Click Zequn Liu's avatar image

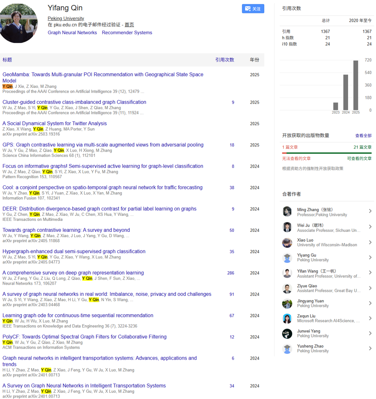click(x=287, y=318)
